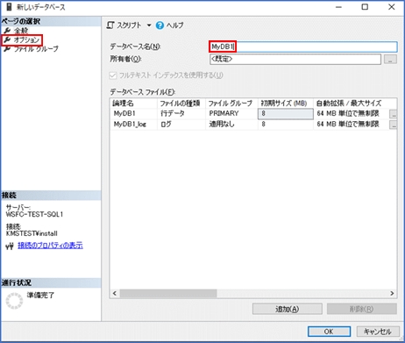Click the ファイルの種類 column header
Screen dimensions: 405x343
181,104
